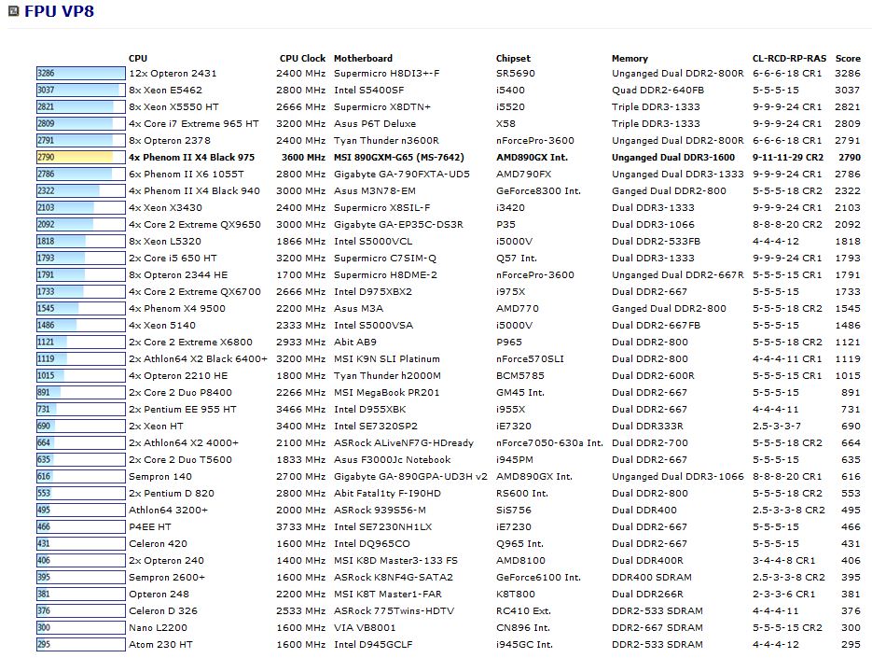Click the FPU VP8 heading text
Screen dimensions: 872x658
(59, 12)
